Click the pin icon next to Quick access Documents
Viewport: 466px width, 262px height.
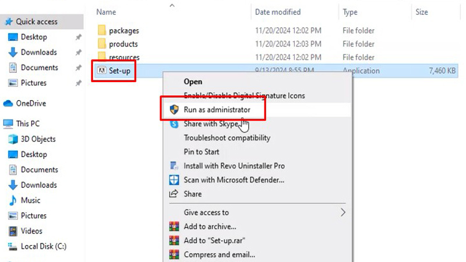point(78,68)
